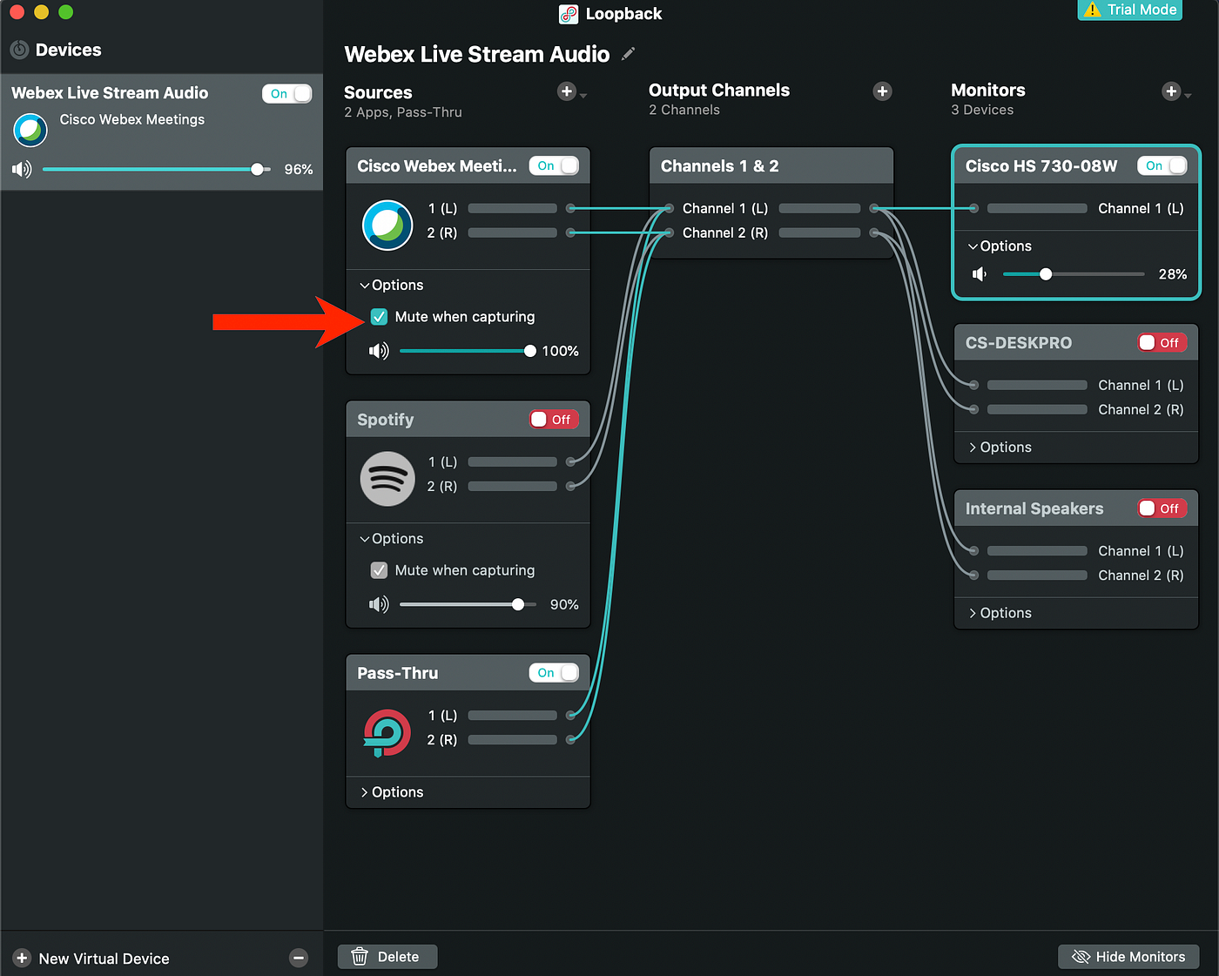Click the Delete button
1219x976 pixels.
pyautogui.click(x=387, y=957)
